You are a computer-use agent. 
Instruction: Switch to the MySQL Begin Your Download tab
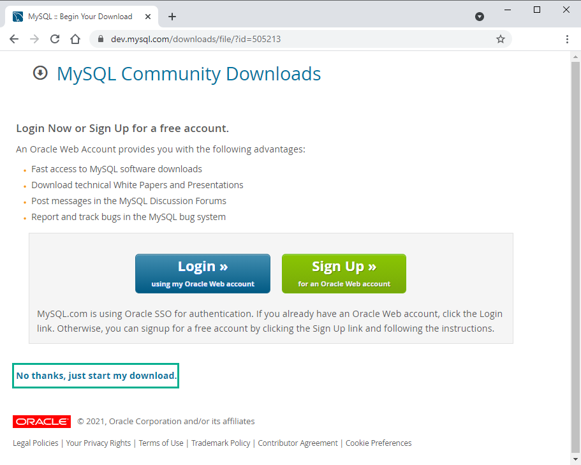(x=83, y=17)
